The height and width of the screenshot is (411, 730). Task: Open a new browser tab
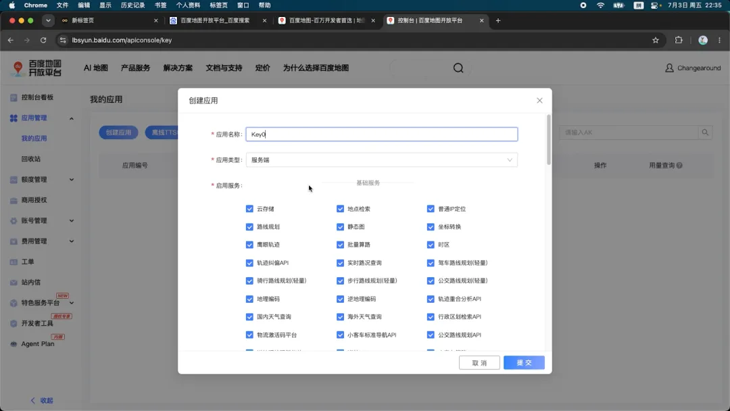tap(498, 20)
